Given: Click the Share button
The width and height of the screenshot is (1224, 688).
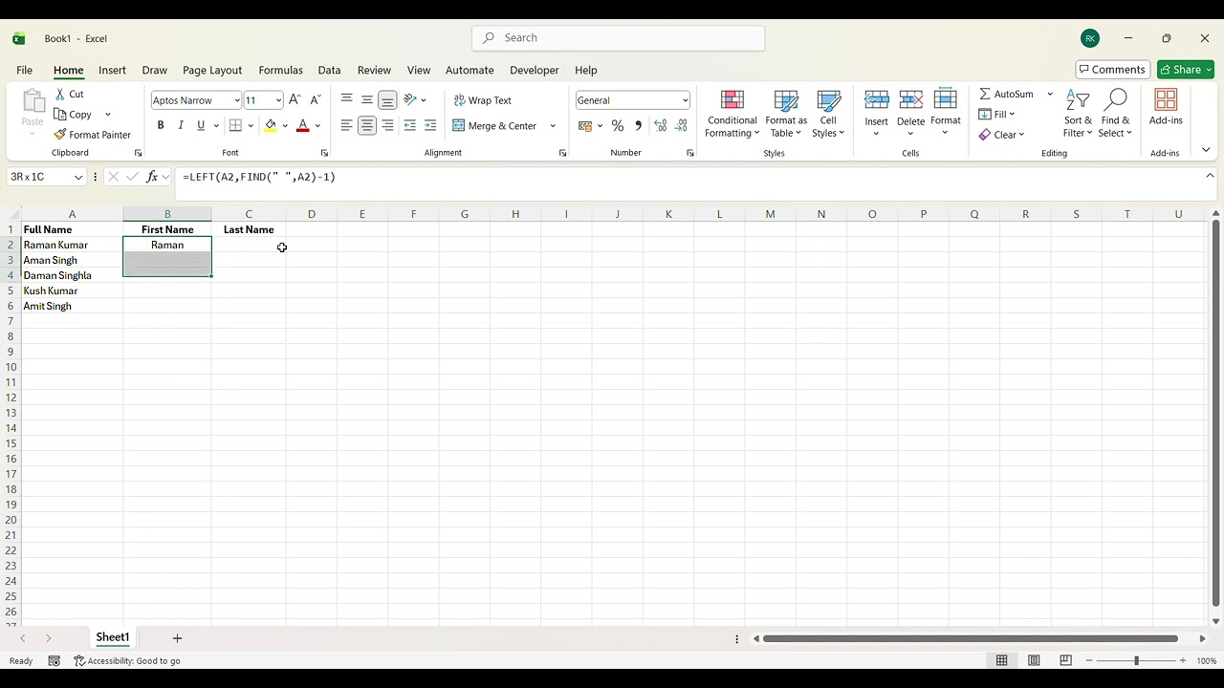Looking at the screenshot, I should 1186,70.
